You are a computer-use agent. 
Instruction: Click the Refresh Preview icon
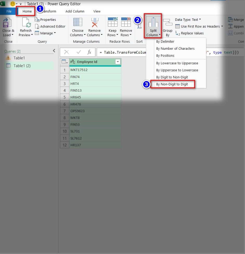coord(26,23)
